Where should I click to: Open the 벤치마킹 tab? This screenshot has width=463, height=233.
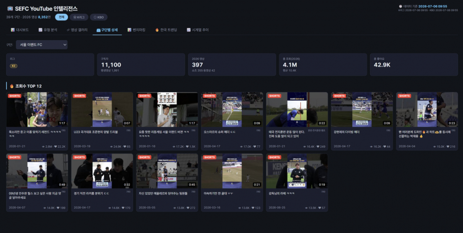[x=136, y=30]
